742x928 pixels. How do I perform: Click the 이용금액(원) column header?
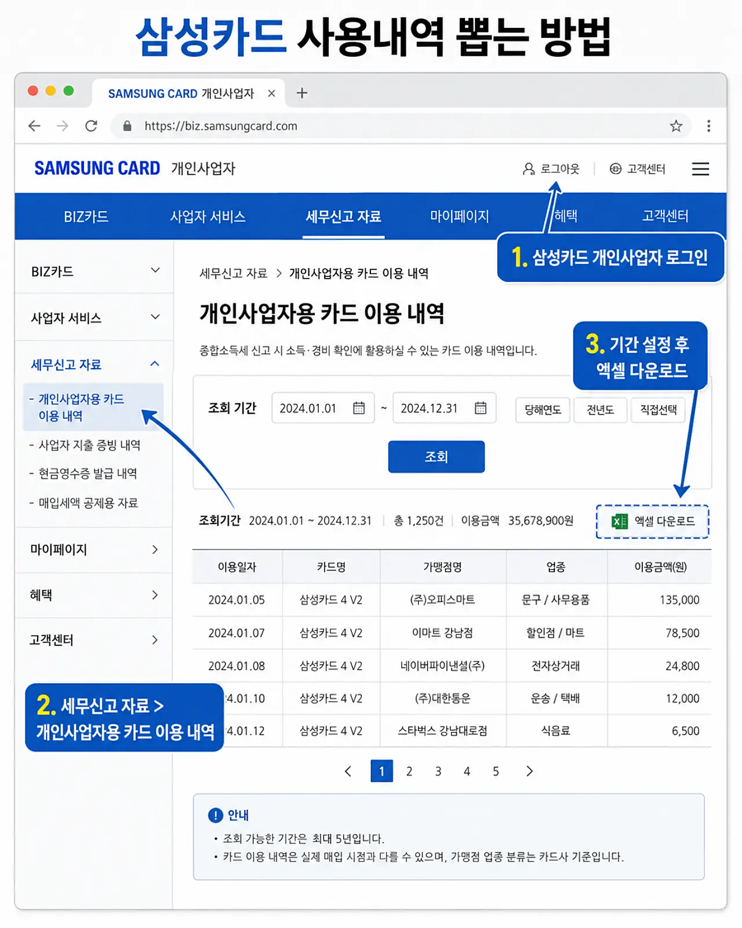660,567
